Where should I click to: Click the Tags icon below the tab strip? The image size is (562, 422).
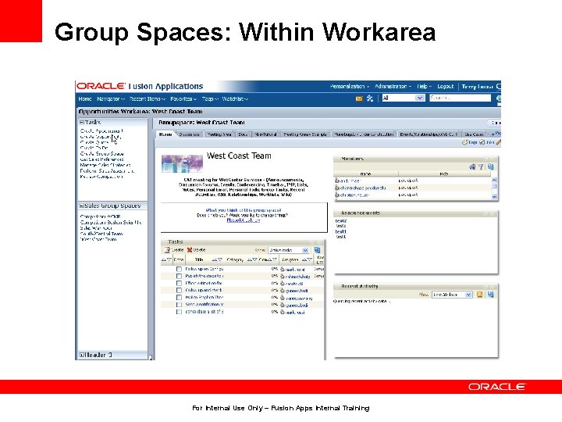pos(465,142)
